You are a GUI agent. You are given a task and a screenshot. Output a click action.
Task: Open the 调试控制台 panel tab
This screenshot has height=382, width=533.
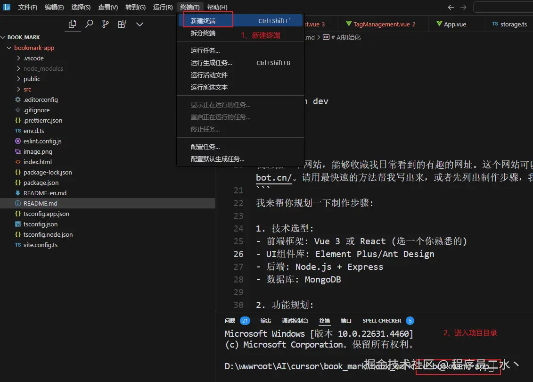[x=295, y=321]
